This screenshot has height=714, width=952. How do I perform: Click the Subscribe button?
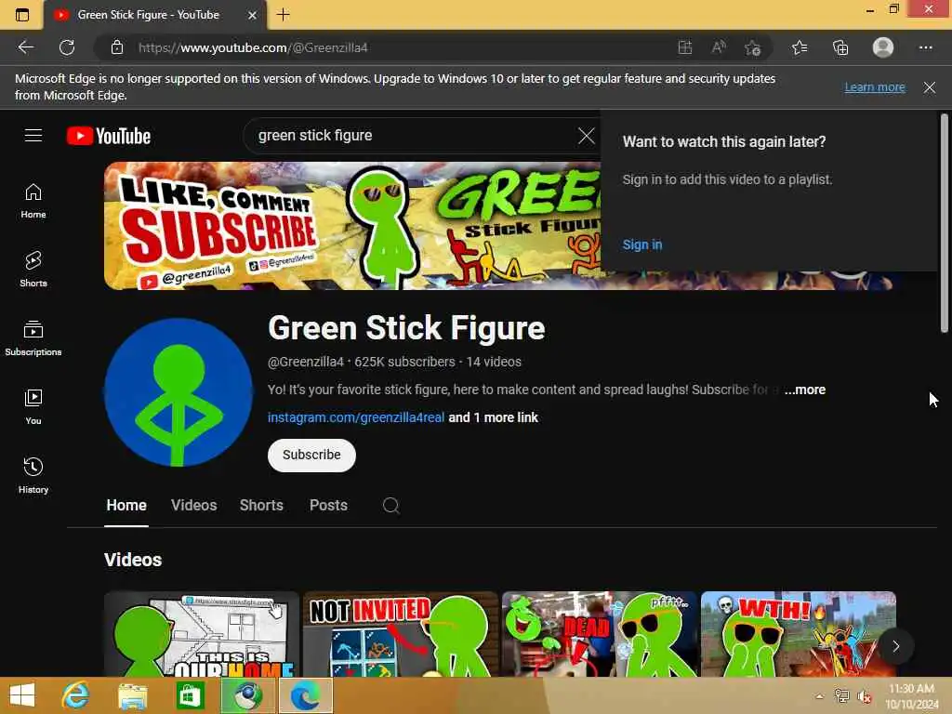click(311, 455)
